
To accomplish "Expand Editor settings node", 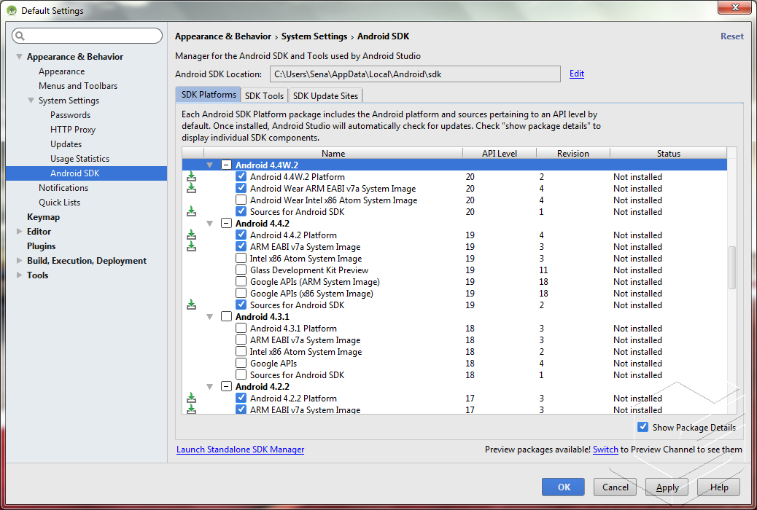I will point(19,232).
